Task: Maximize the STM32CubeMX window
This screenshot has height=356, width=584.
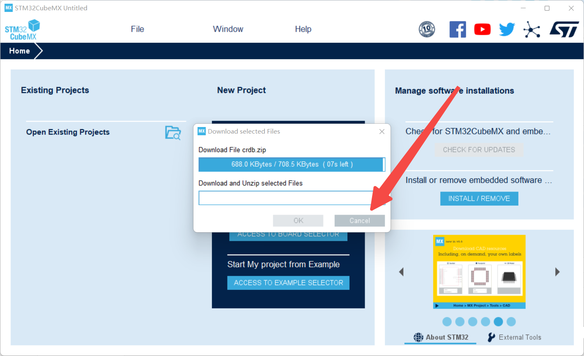Action: 547,8
